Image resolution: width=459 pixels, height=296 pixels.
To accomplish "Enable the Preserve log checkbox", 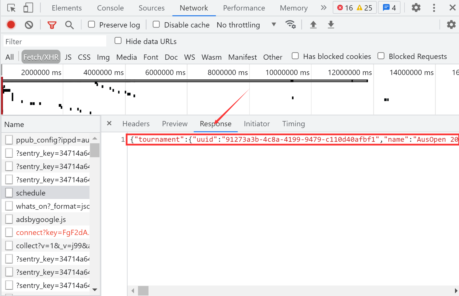I will pyautogui.click(x=91, y=24).
